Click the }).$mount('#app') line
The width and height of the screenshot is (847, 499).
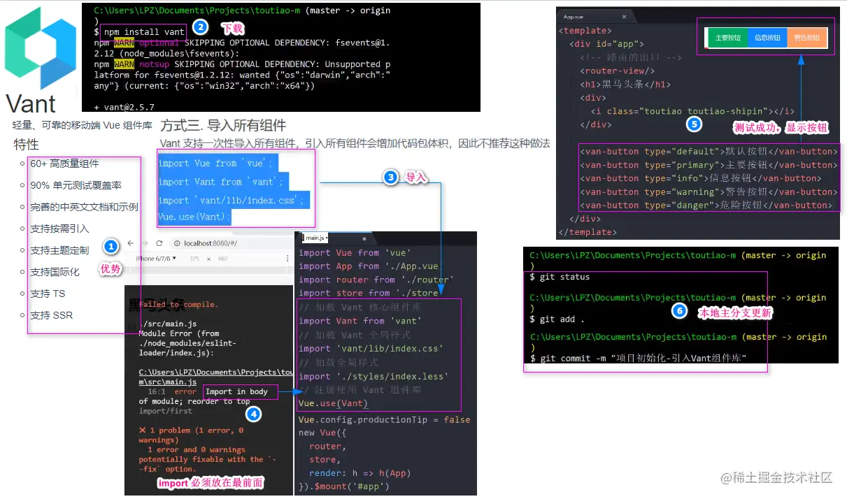click(343, 486)
